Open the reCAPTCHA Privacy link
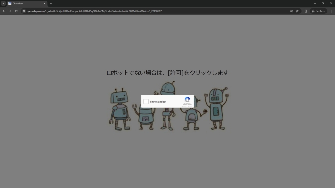The height and width of the screenshot is (188, 335). pos(184,107)
